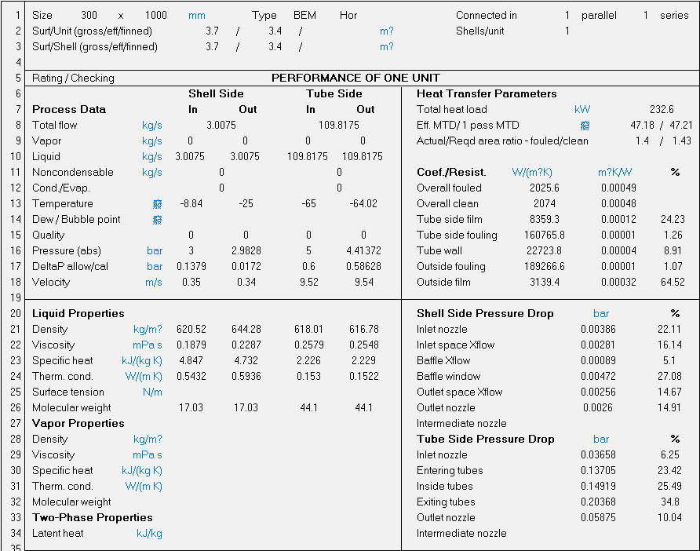Select the tube inlet thermal conductivity 0.153

(x=308, y=377)
